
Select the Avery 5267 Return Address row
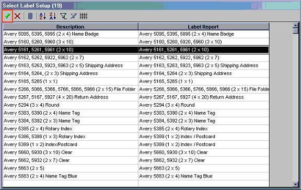[x=136, y=97]
